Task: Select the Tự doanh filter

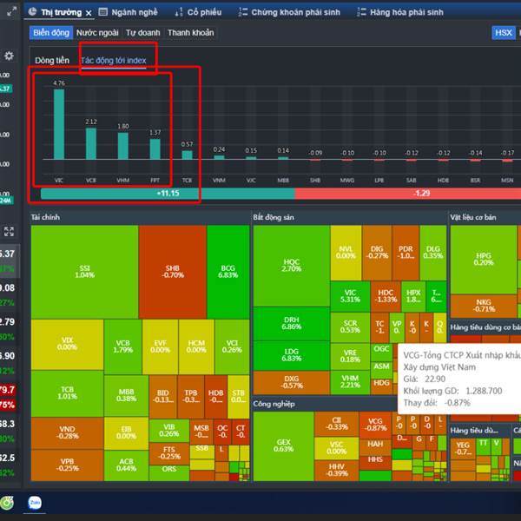Action: click(x=143, y=33)
